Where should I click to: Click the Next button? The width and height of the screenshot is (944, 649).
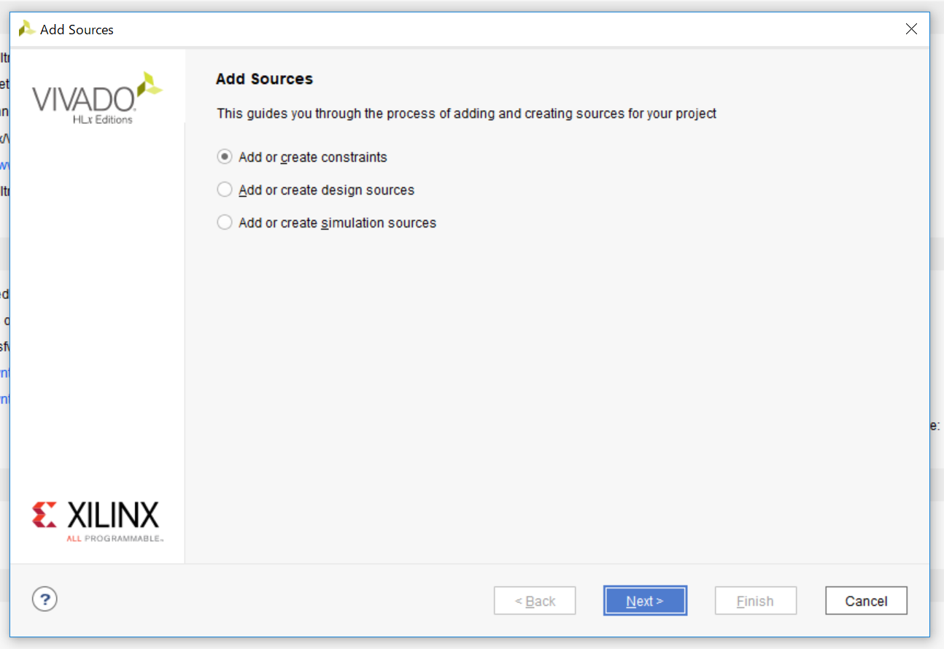click(x=645, y=601)
